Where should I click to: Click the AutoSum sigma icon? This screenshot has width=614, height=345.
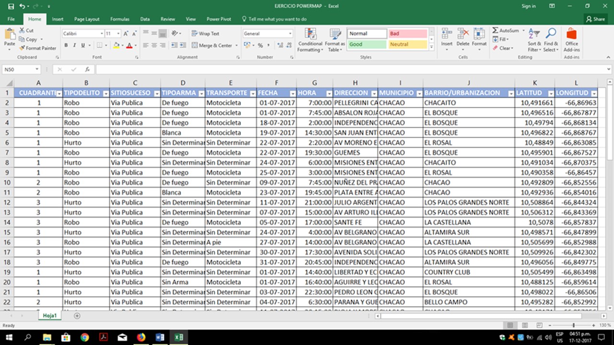(x=496, y=30)
